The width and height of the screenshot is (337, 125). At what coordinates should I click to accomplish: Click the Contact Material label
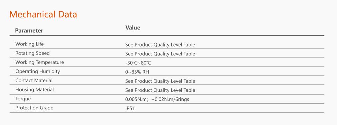click(34, 80)
